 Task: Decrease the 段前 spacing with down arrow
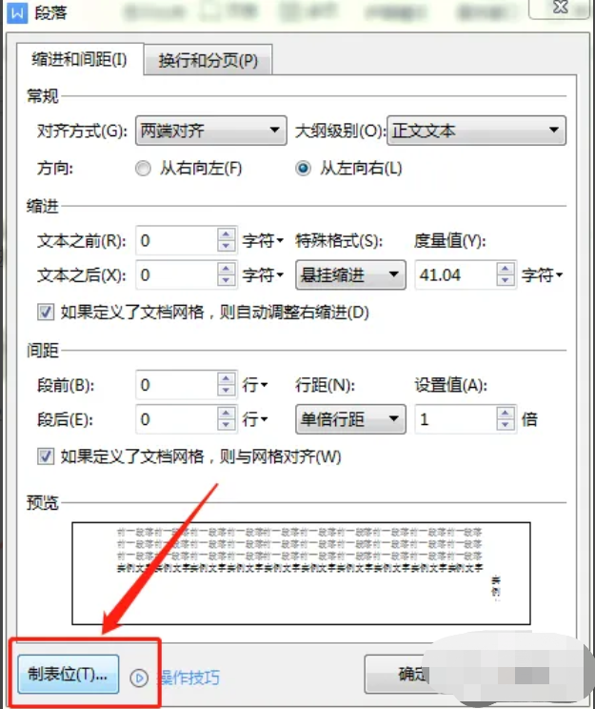click(x=226, y=392)
